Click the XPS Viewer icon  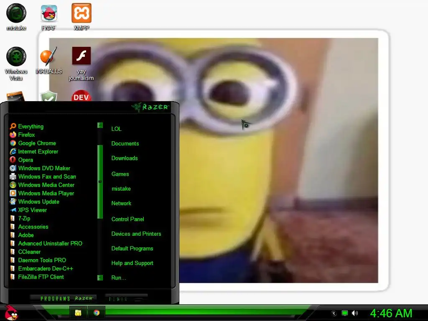click(13, 210)
